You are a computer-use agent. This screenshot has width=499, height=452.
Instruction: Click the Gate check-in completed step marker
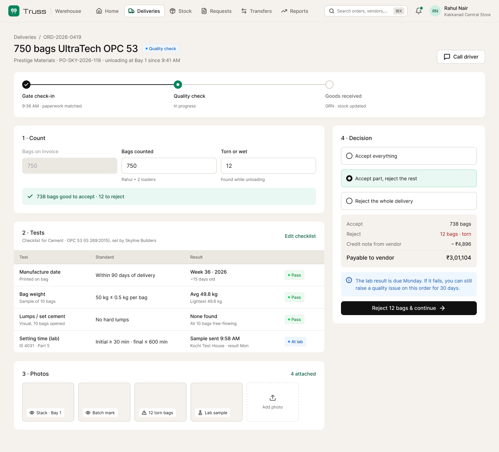pos(26,85)
